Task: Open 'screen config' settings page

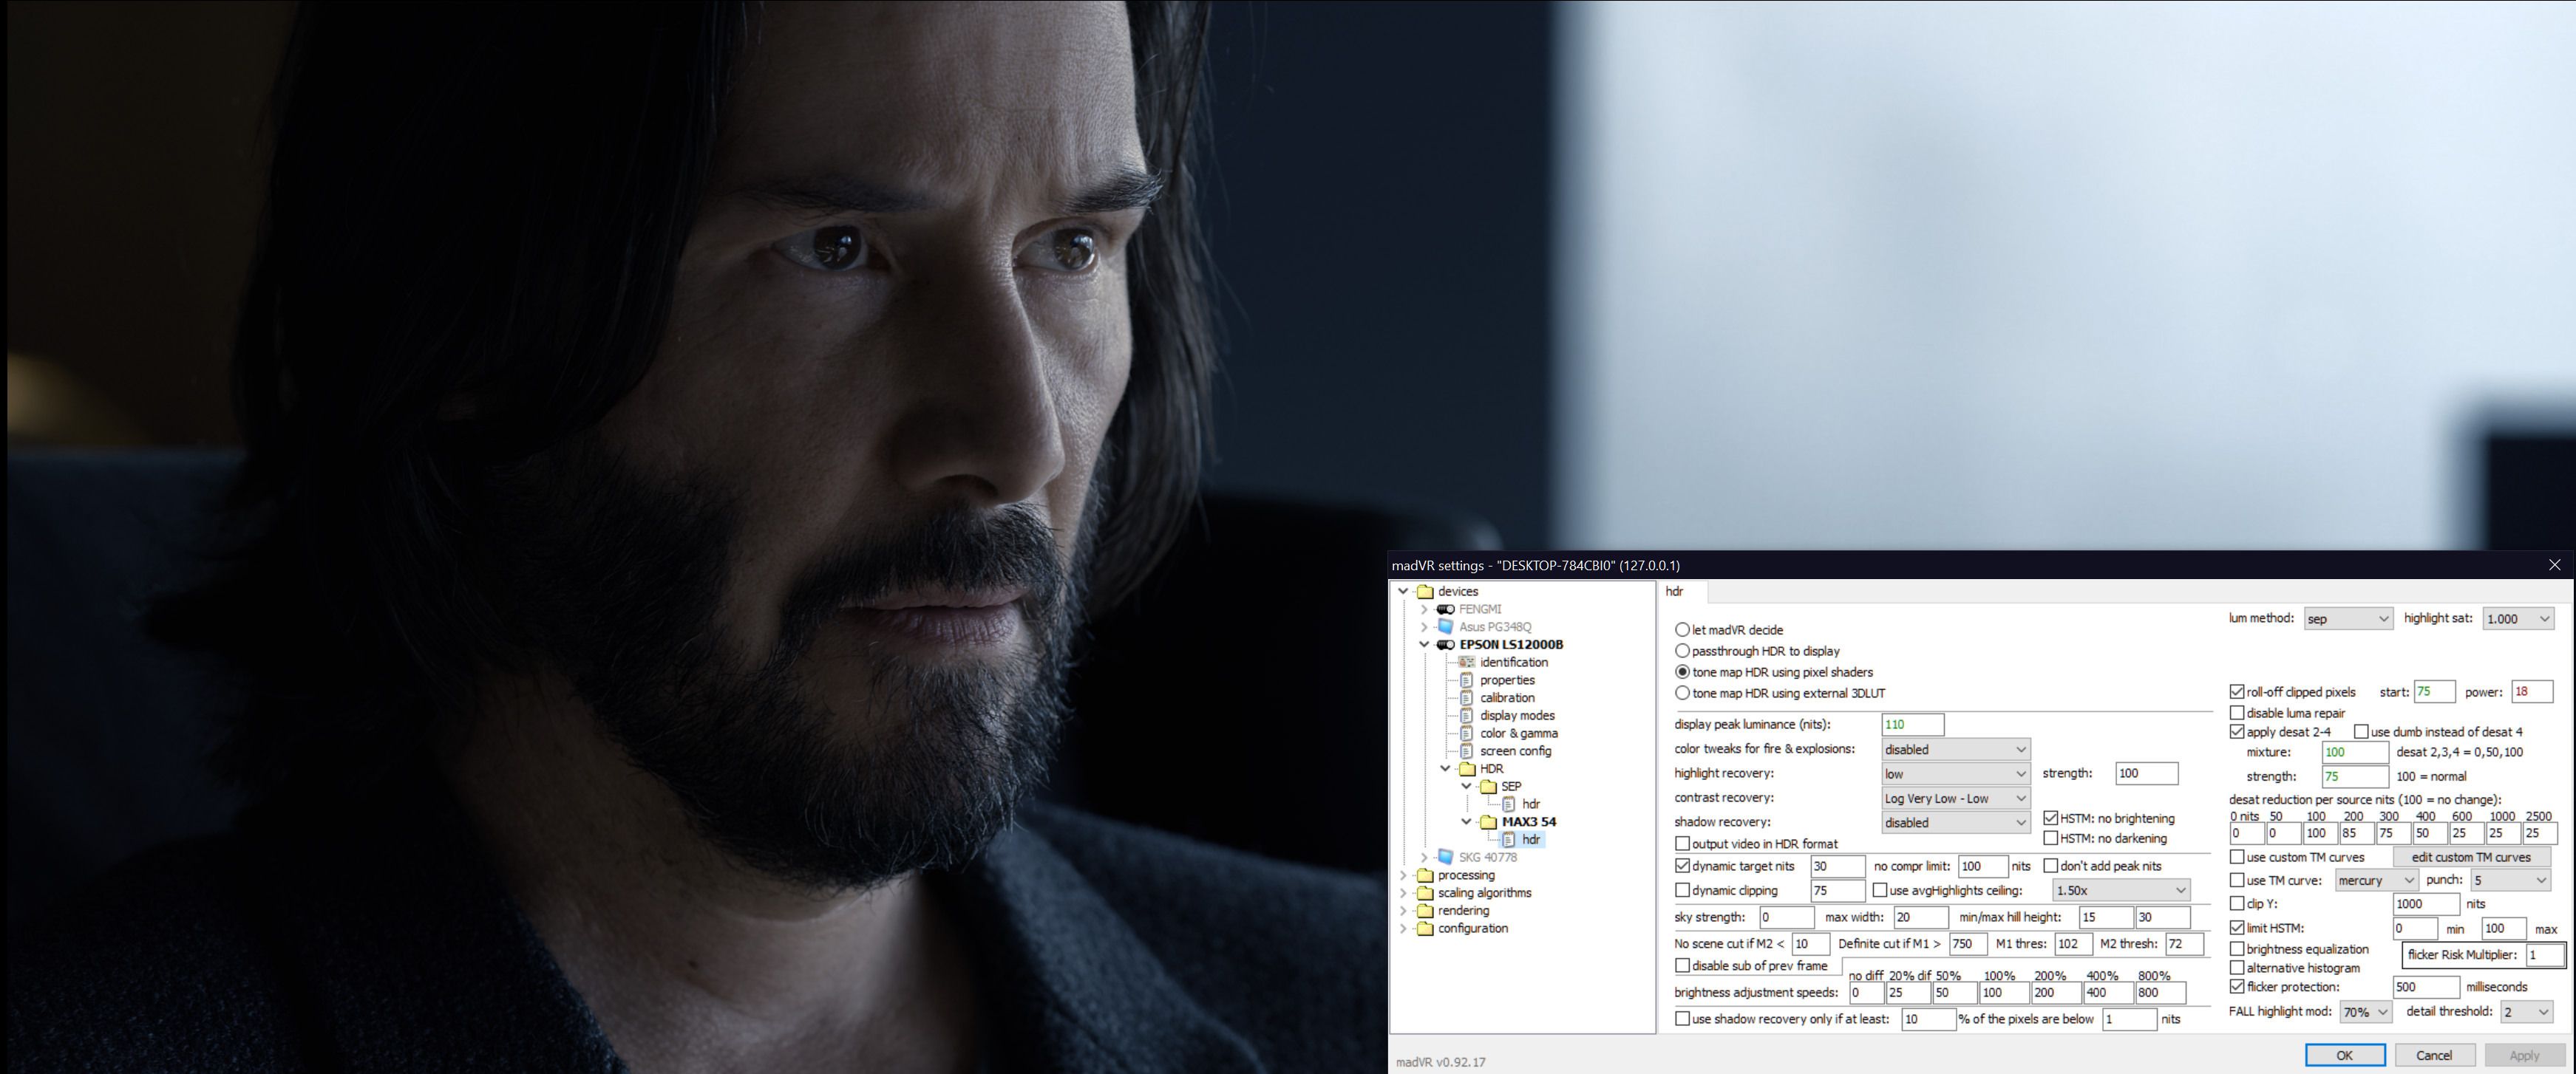Action: coord(1516,751)
